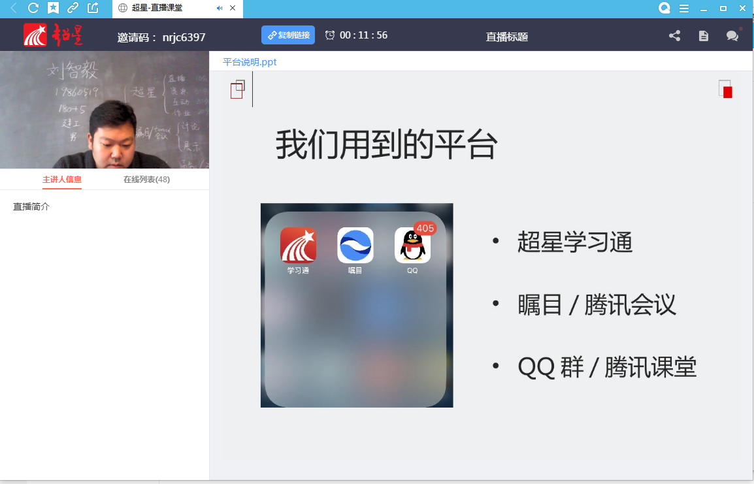Switch to the 在线列表(48) tab
The image size is (754, 484).
(x=146, y=179)
